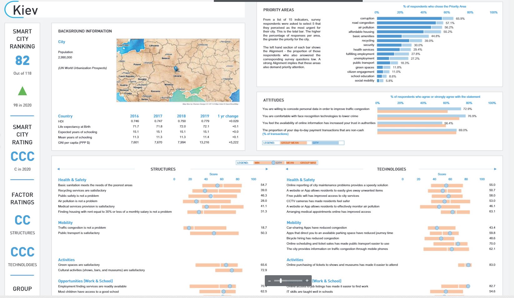Image resolution: width=514 pixels, height=298 pixels.
Task: Open the Kiev region map image
Action: tap(178, 70)
